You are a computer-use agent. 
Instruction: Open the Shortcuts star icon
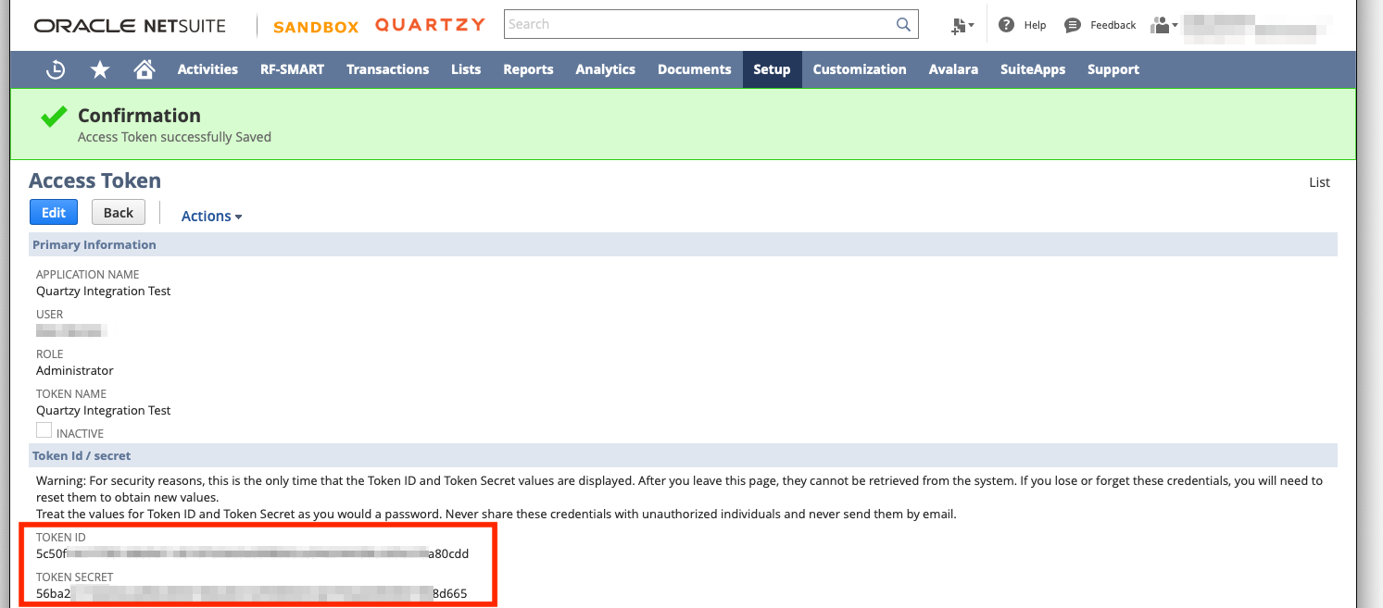click(x=100, y=69)
